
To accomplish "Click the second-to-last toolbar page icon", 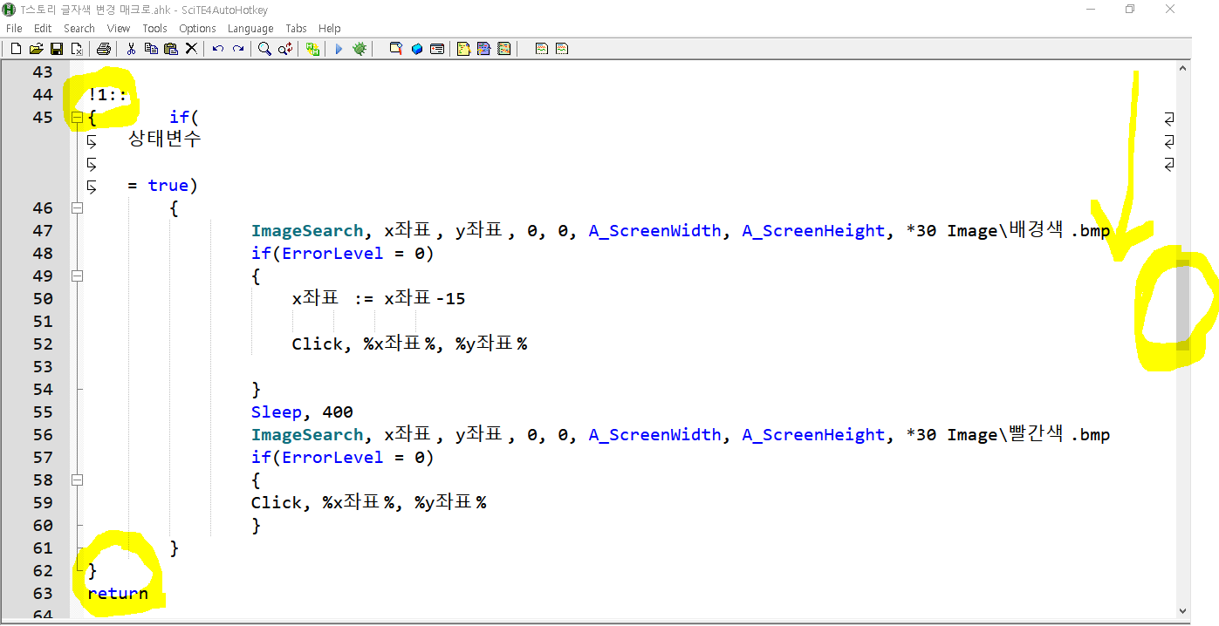I will (x=542, y=49).
